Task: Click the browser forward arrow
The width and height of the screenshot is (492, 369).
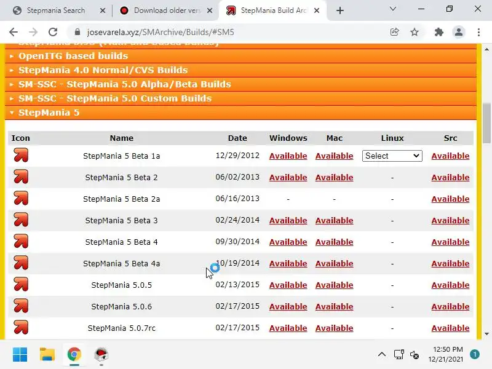Action: [x=33, y=32]
